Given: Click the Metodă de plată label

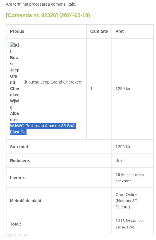Looking at the screenshot, I should [26, 201].
